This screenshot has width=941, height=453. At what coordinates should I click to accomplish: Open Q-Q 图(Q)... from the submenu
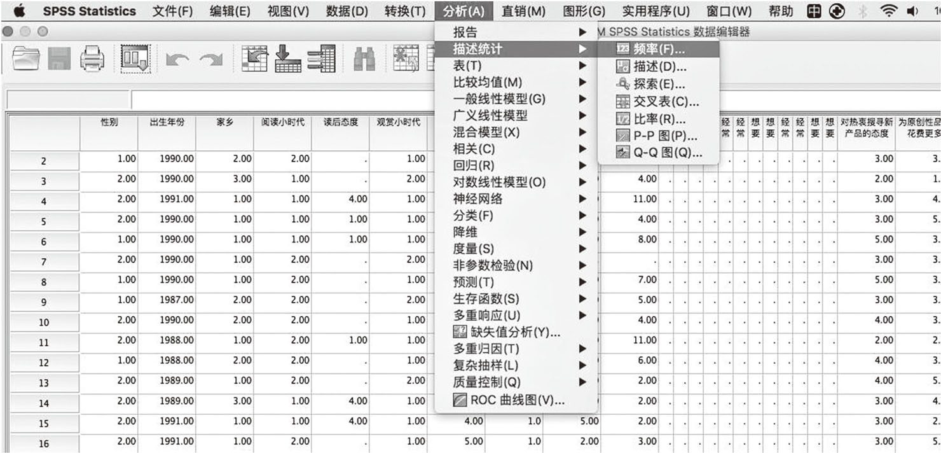click(x=658, y=152)
